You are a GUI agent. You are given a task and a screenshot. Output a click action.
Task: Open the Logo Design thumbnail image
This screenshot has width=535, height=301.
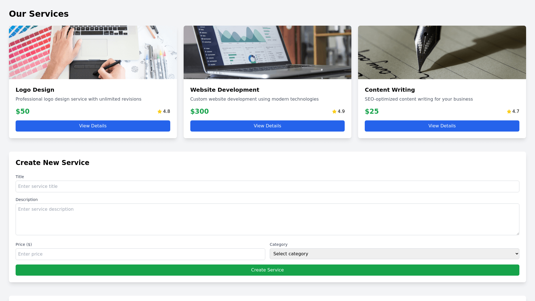click(93, 52)
